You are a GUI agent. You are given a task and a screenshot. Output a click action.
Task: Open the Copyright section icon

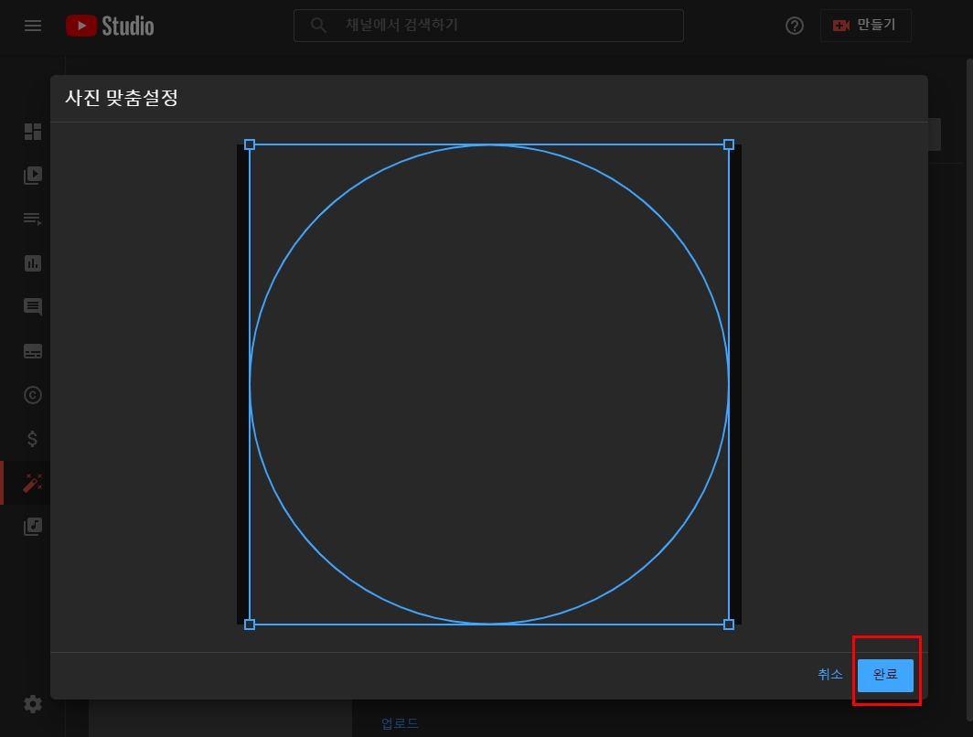click(x=32, y=394)
